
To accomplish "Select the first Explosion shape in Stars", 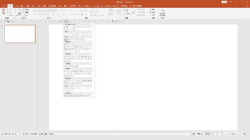I will [65, 81].
